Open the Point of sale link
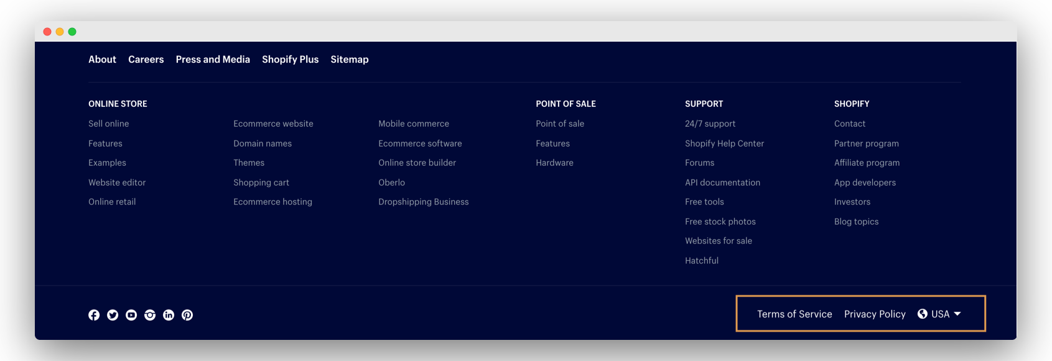This screenshot has height=361, width=1052. [560, 124]
